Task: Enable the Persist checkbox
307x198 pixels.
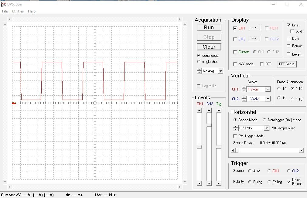Action: 288,46
